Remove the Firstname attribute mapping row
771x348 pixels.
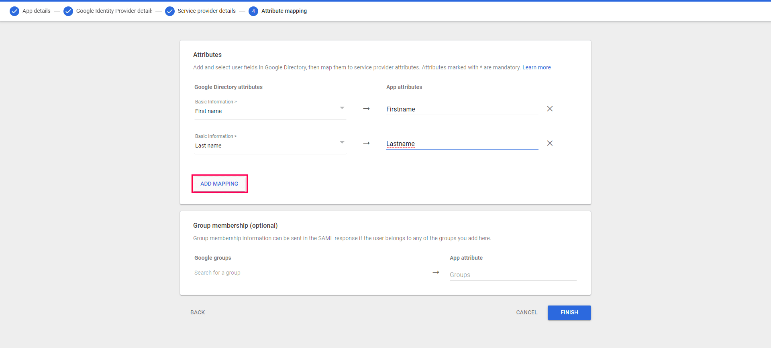point(550,109)
